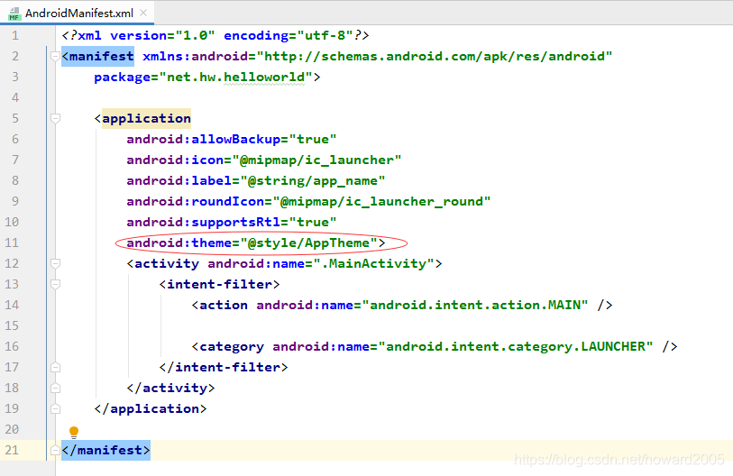
Task: Collapse the manifest tag fold marker on line 2
Action: [x=55, y=57]
